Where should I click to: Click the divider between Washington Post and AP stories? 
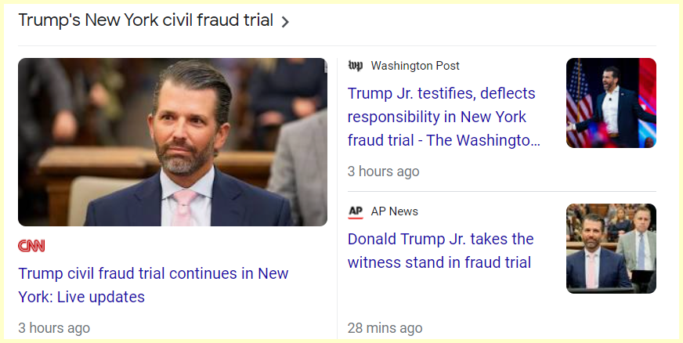tap(501, 192)
